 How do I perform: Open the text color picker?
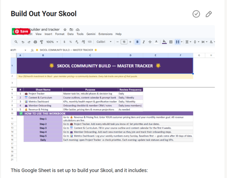coord(156,42)
